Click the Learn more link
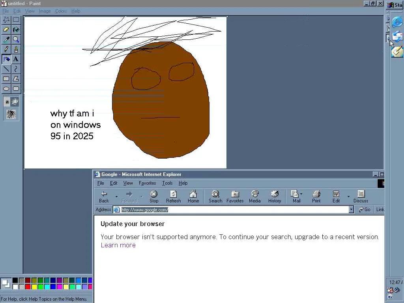 tap(118, 245)
